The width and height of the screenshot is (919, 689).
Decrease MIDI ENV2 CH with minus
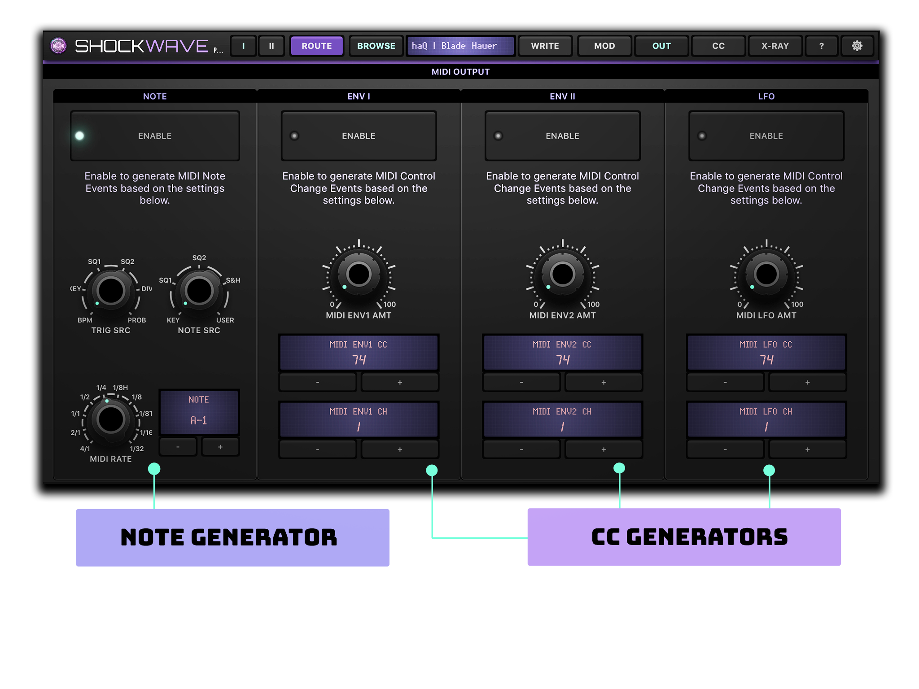pos(521,449)
